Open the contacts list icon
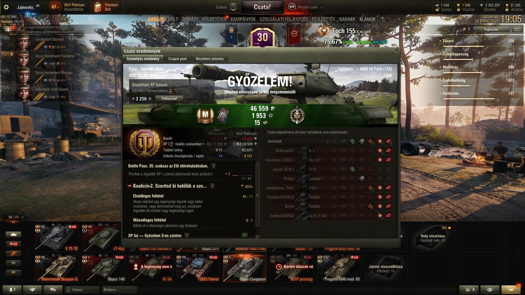 [12, 290]
